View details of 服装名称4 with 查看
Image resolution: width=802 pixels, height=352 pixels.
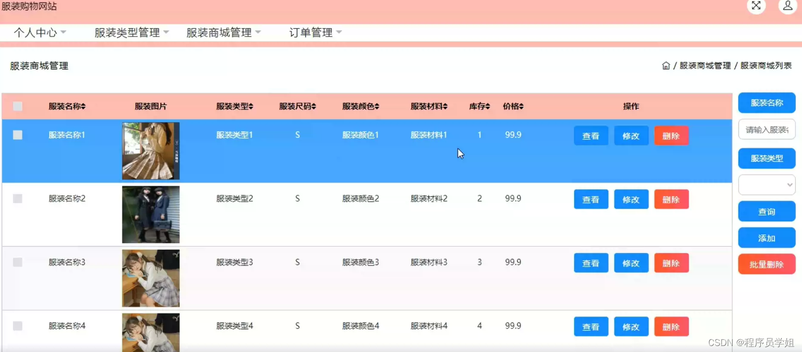tap(591, 327)
